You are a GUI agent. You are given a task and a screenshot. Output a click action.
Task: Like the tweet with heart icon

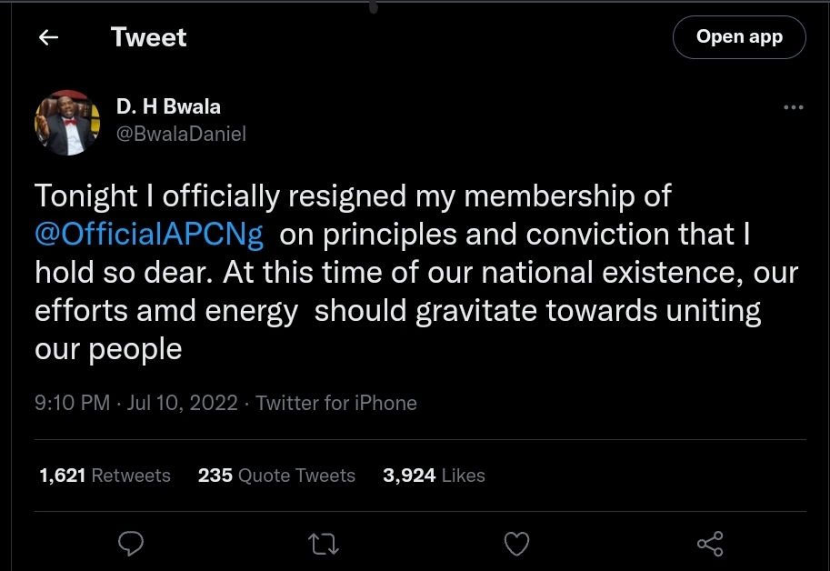[x=516, y=544]
